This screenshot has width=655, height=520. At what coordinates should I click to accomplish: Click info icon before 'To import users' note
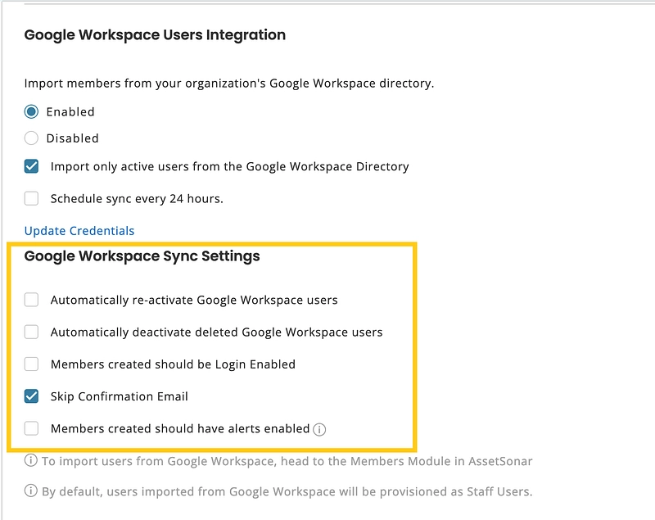31,461
